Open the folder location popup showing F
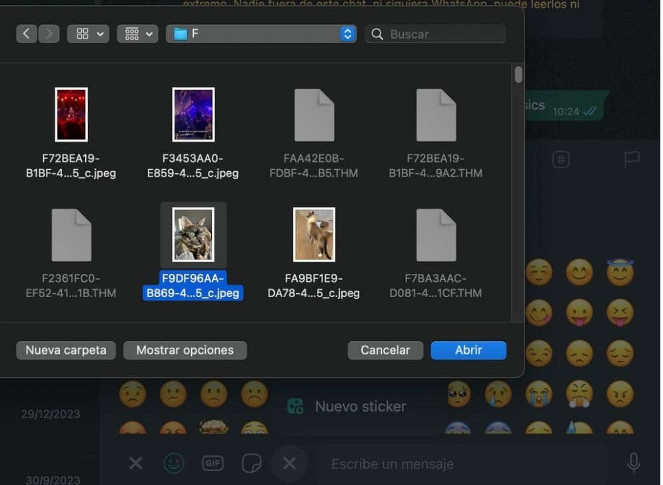 click(x=261, y=34)
